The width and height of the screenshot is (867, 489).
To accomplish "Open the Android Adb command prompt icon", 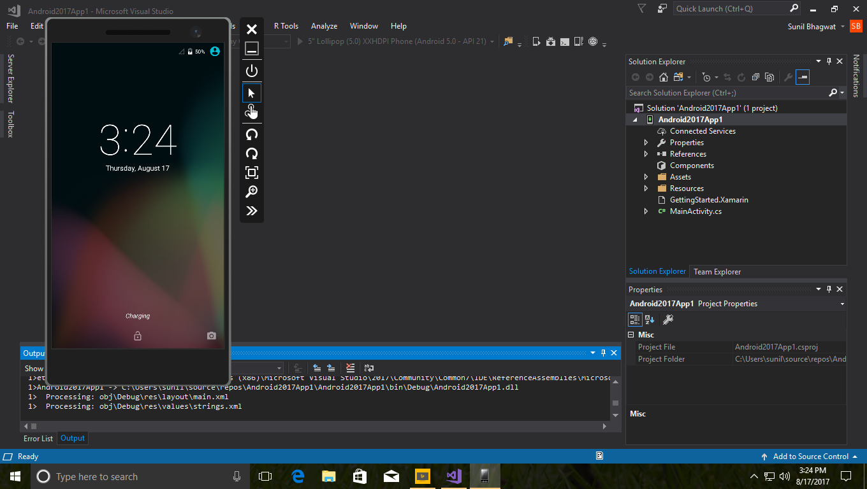I will [x=565, y=41].
